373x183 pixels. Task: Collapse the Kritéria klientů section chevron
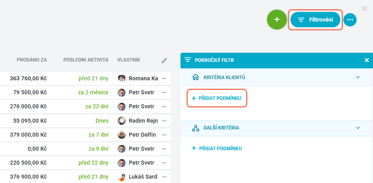[358, 77]
